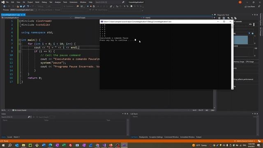Viewport: 263px width, 148px height.
Task: Switch to the Output tab
Action: tap(199, 137)
